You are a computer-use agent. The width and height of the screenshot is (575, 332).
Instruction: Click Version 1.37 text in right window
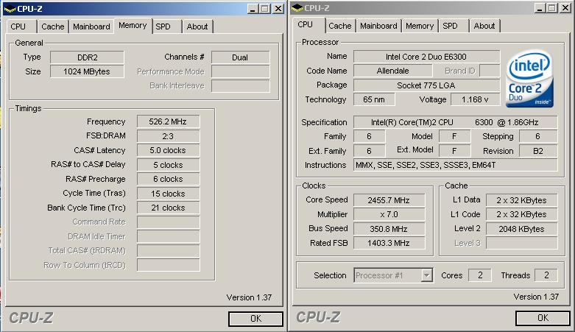[x=536, y=297]
